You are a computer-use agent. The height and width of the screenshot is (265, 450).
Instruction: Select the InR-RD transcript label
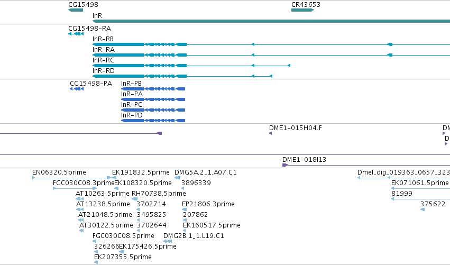[x=104, y=71]
